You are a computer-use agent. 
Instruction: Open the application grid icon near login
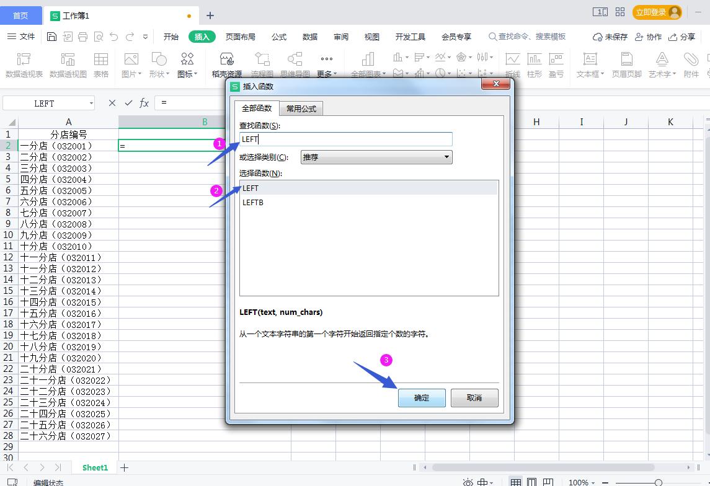[620, 12]
